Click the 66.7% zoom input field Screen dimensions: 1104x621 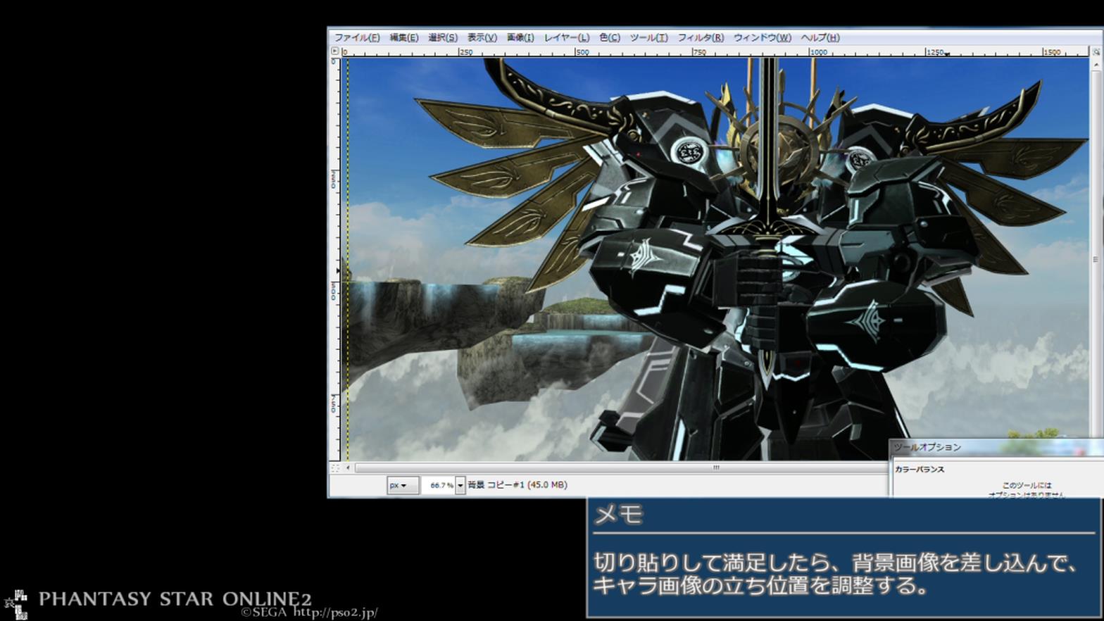coord(439,485)
